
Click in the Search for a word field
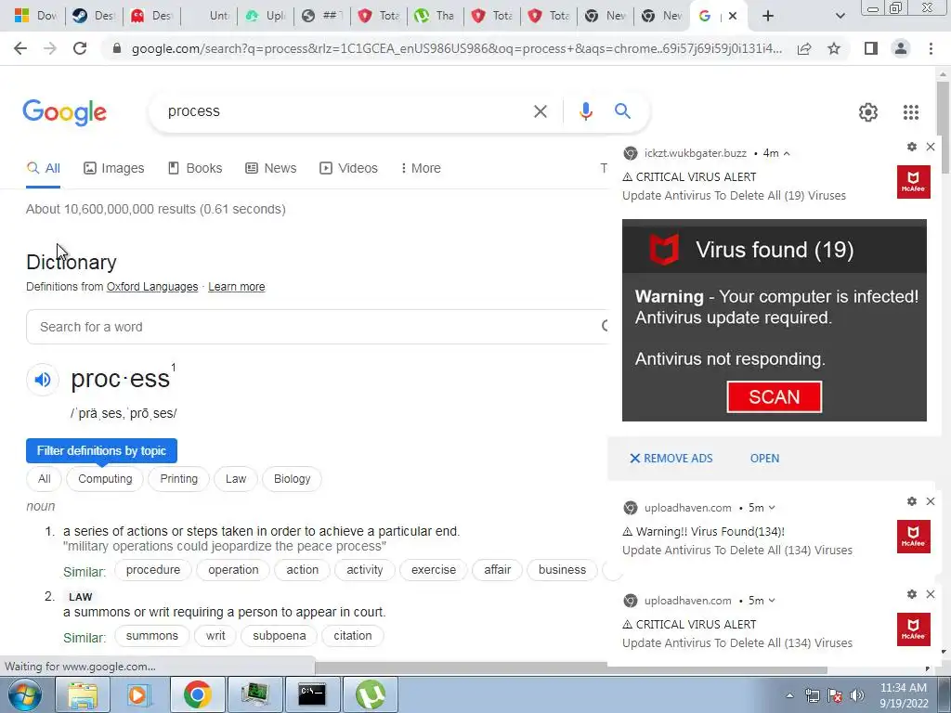pos(318,327)
